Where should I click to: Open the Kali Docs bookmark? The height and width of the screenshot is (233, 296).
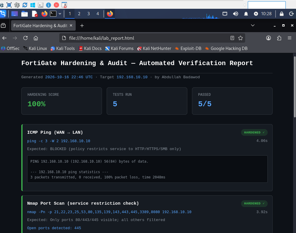90,48
